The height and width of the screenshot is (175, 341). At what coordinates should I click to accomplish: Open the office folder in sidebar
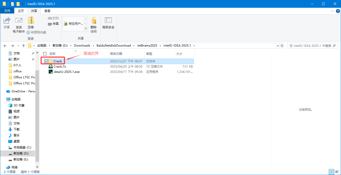18,71
